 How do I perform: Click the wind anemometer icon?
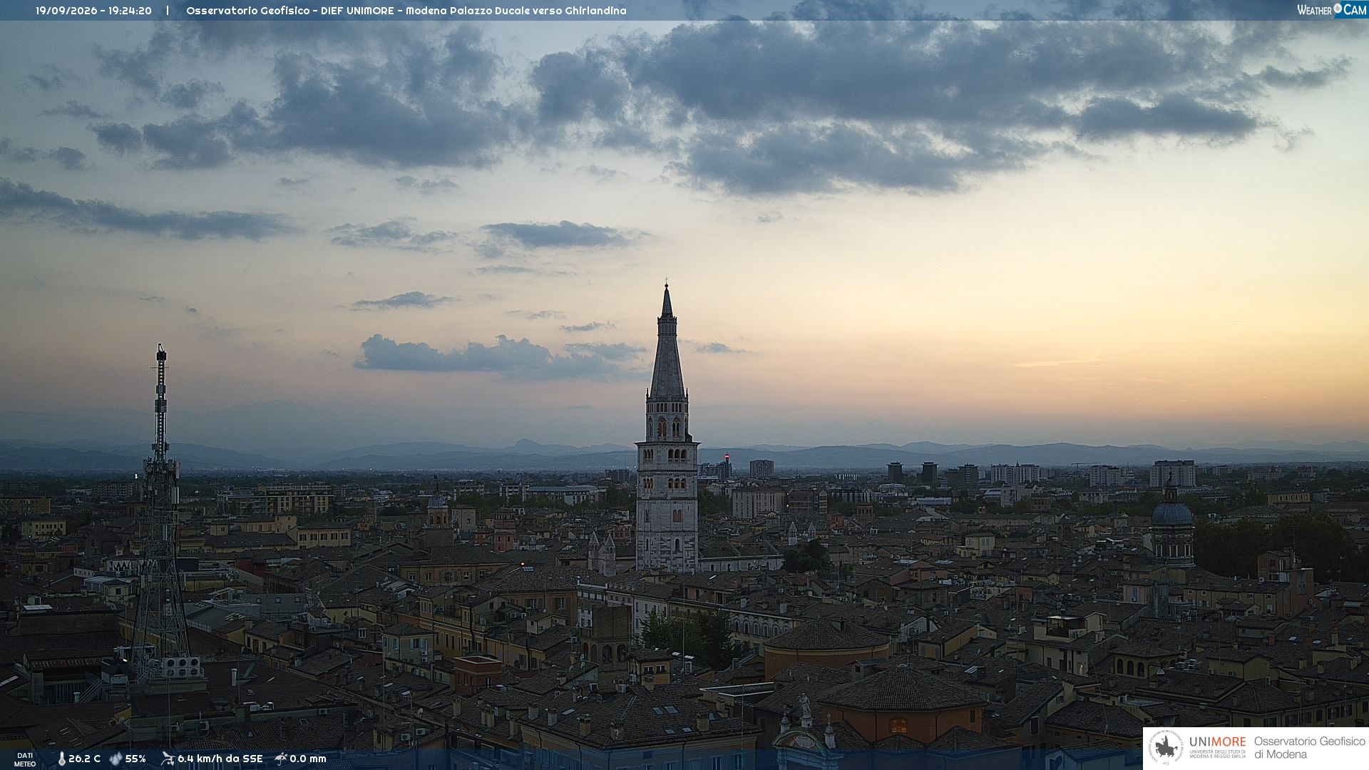tap(168, 759)
